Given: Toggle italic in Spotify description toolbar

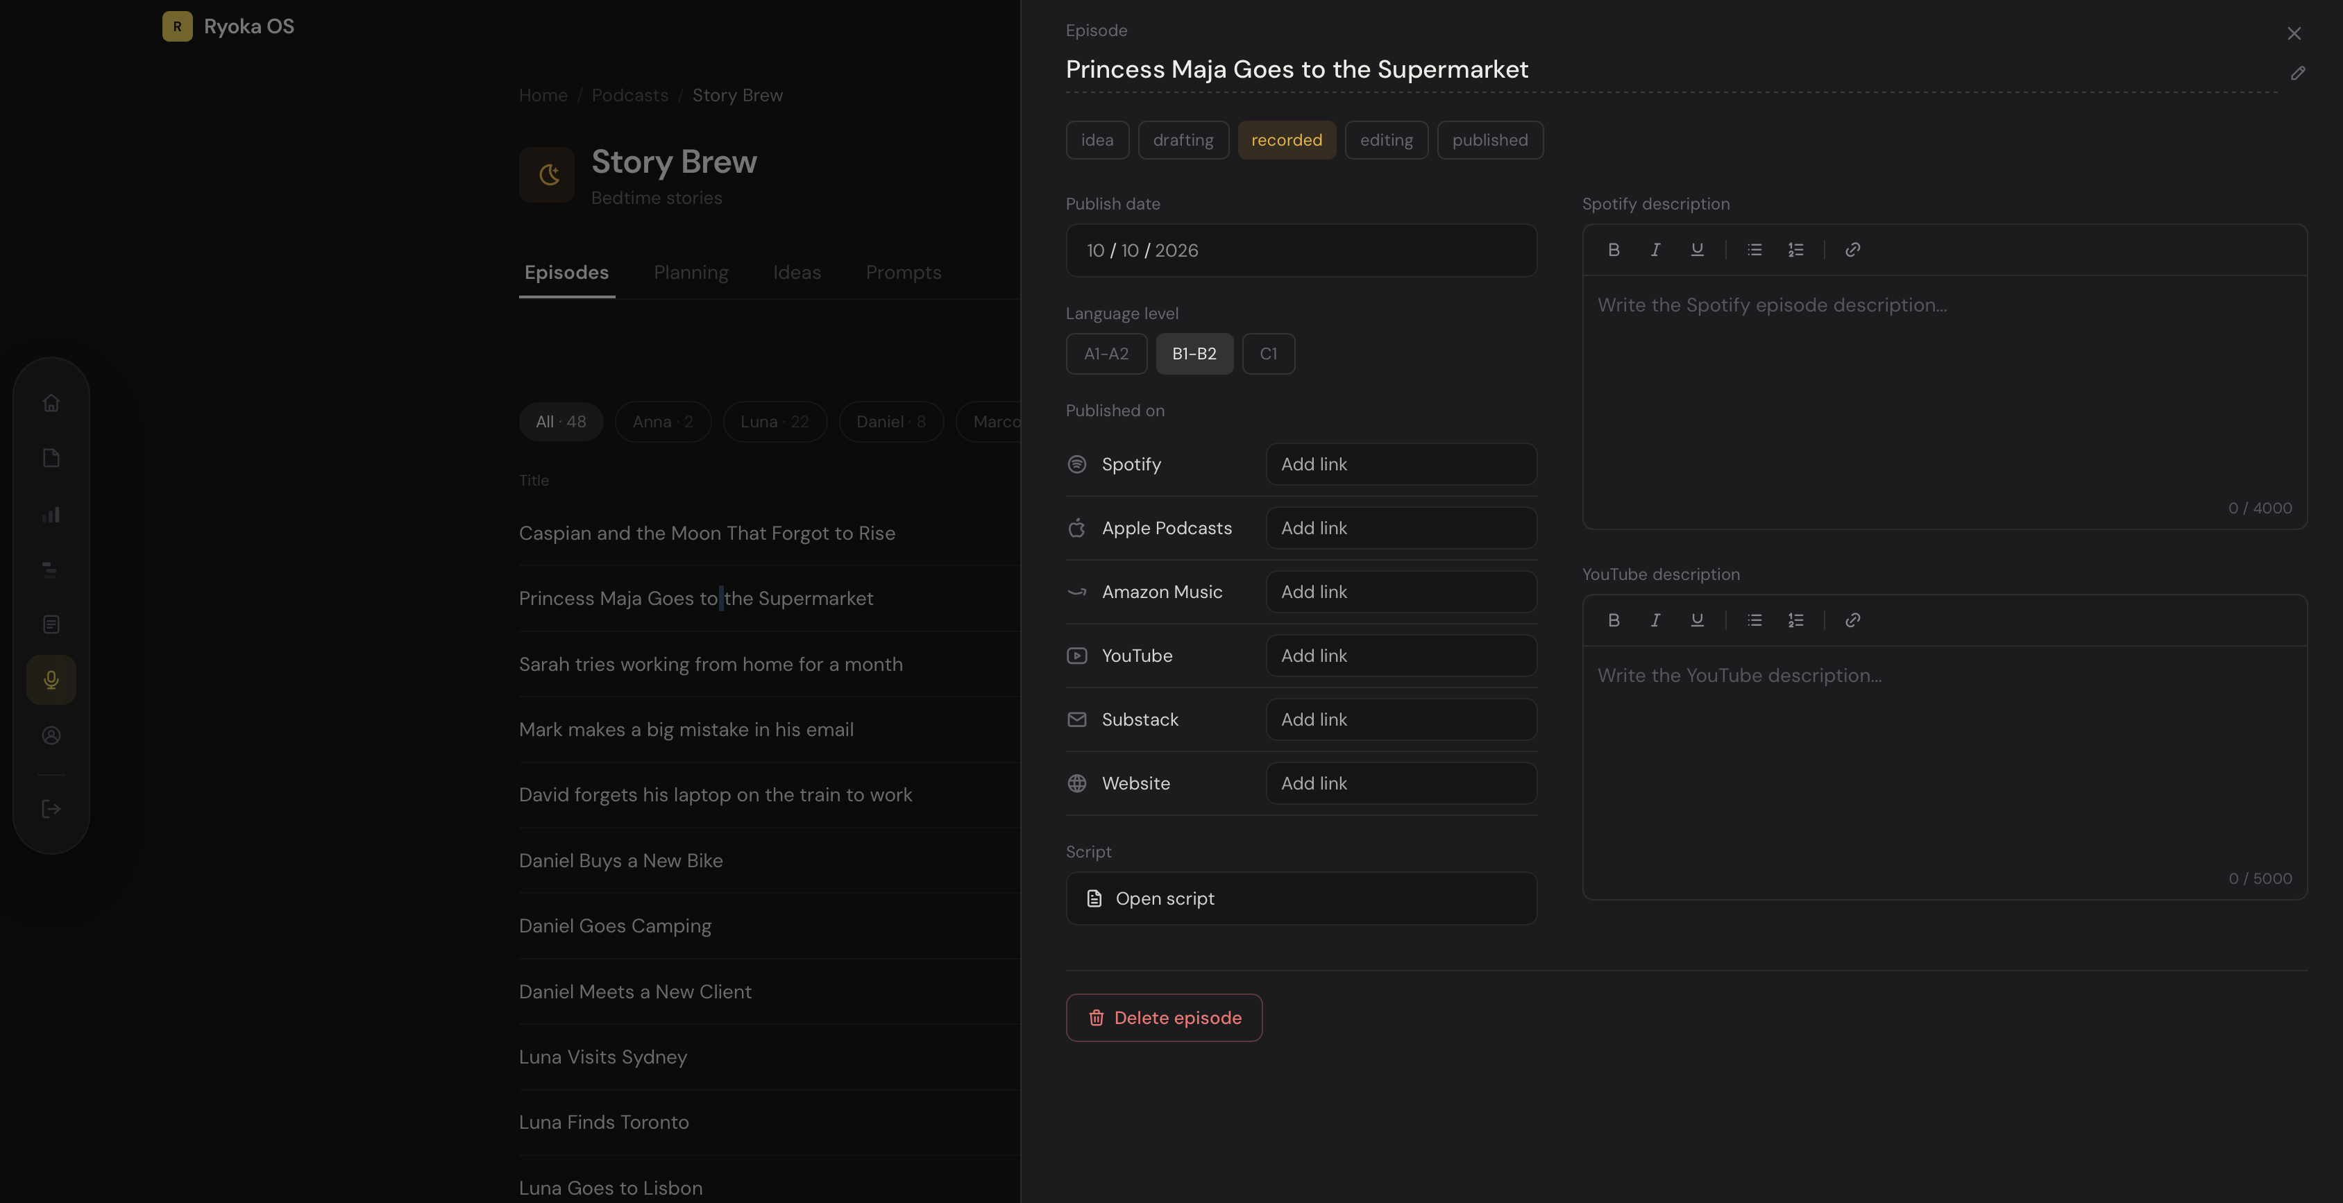Looking at the screenshot, I should [x=1655, y=250].
